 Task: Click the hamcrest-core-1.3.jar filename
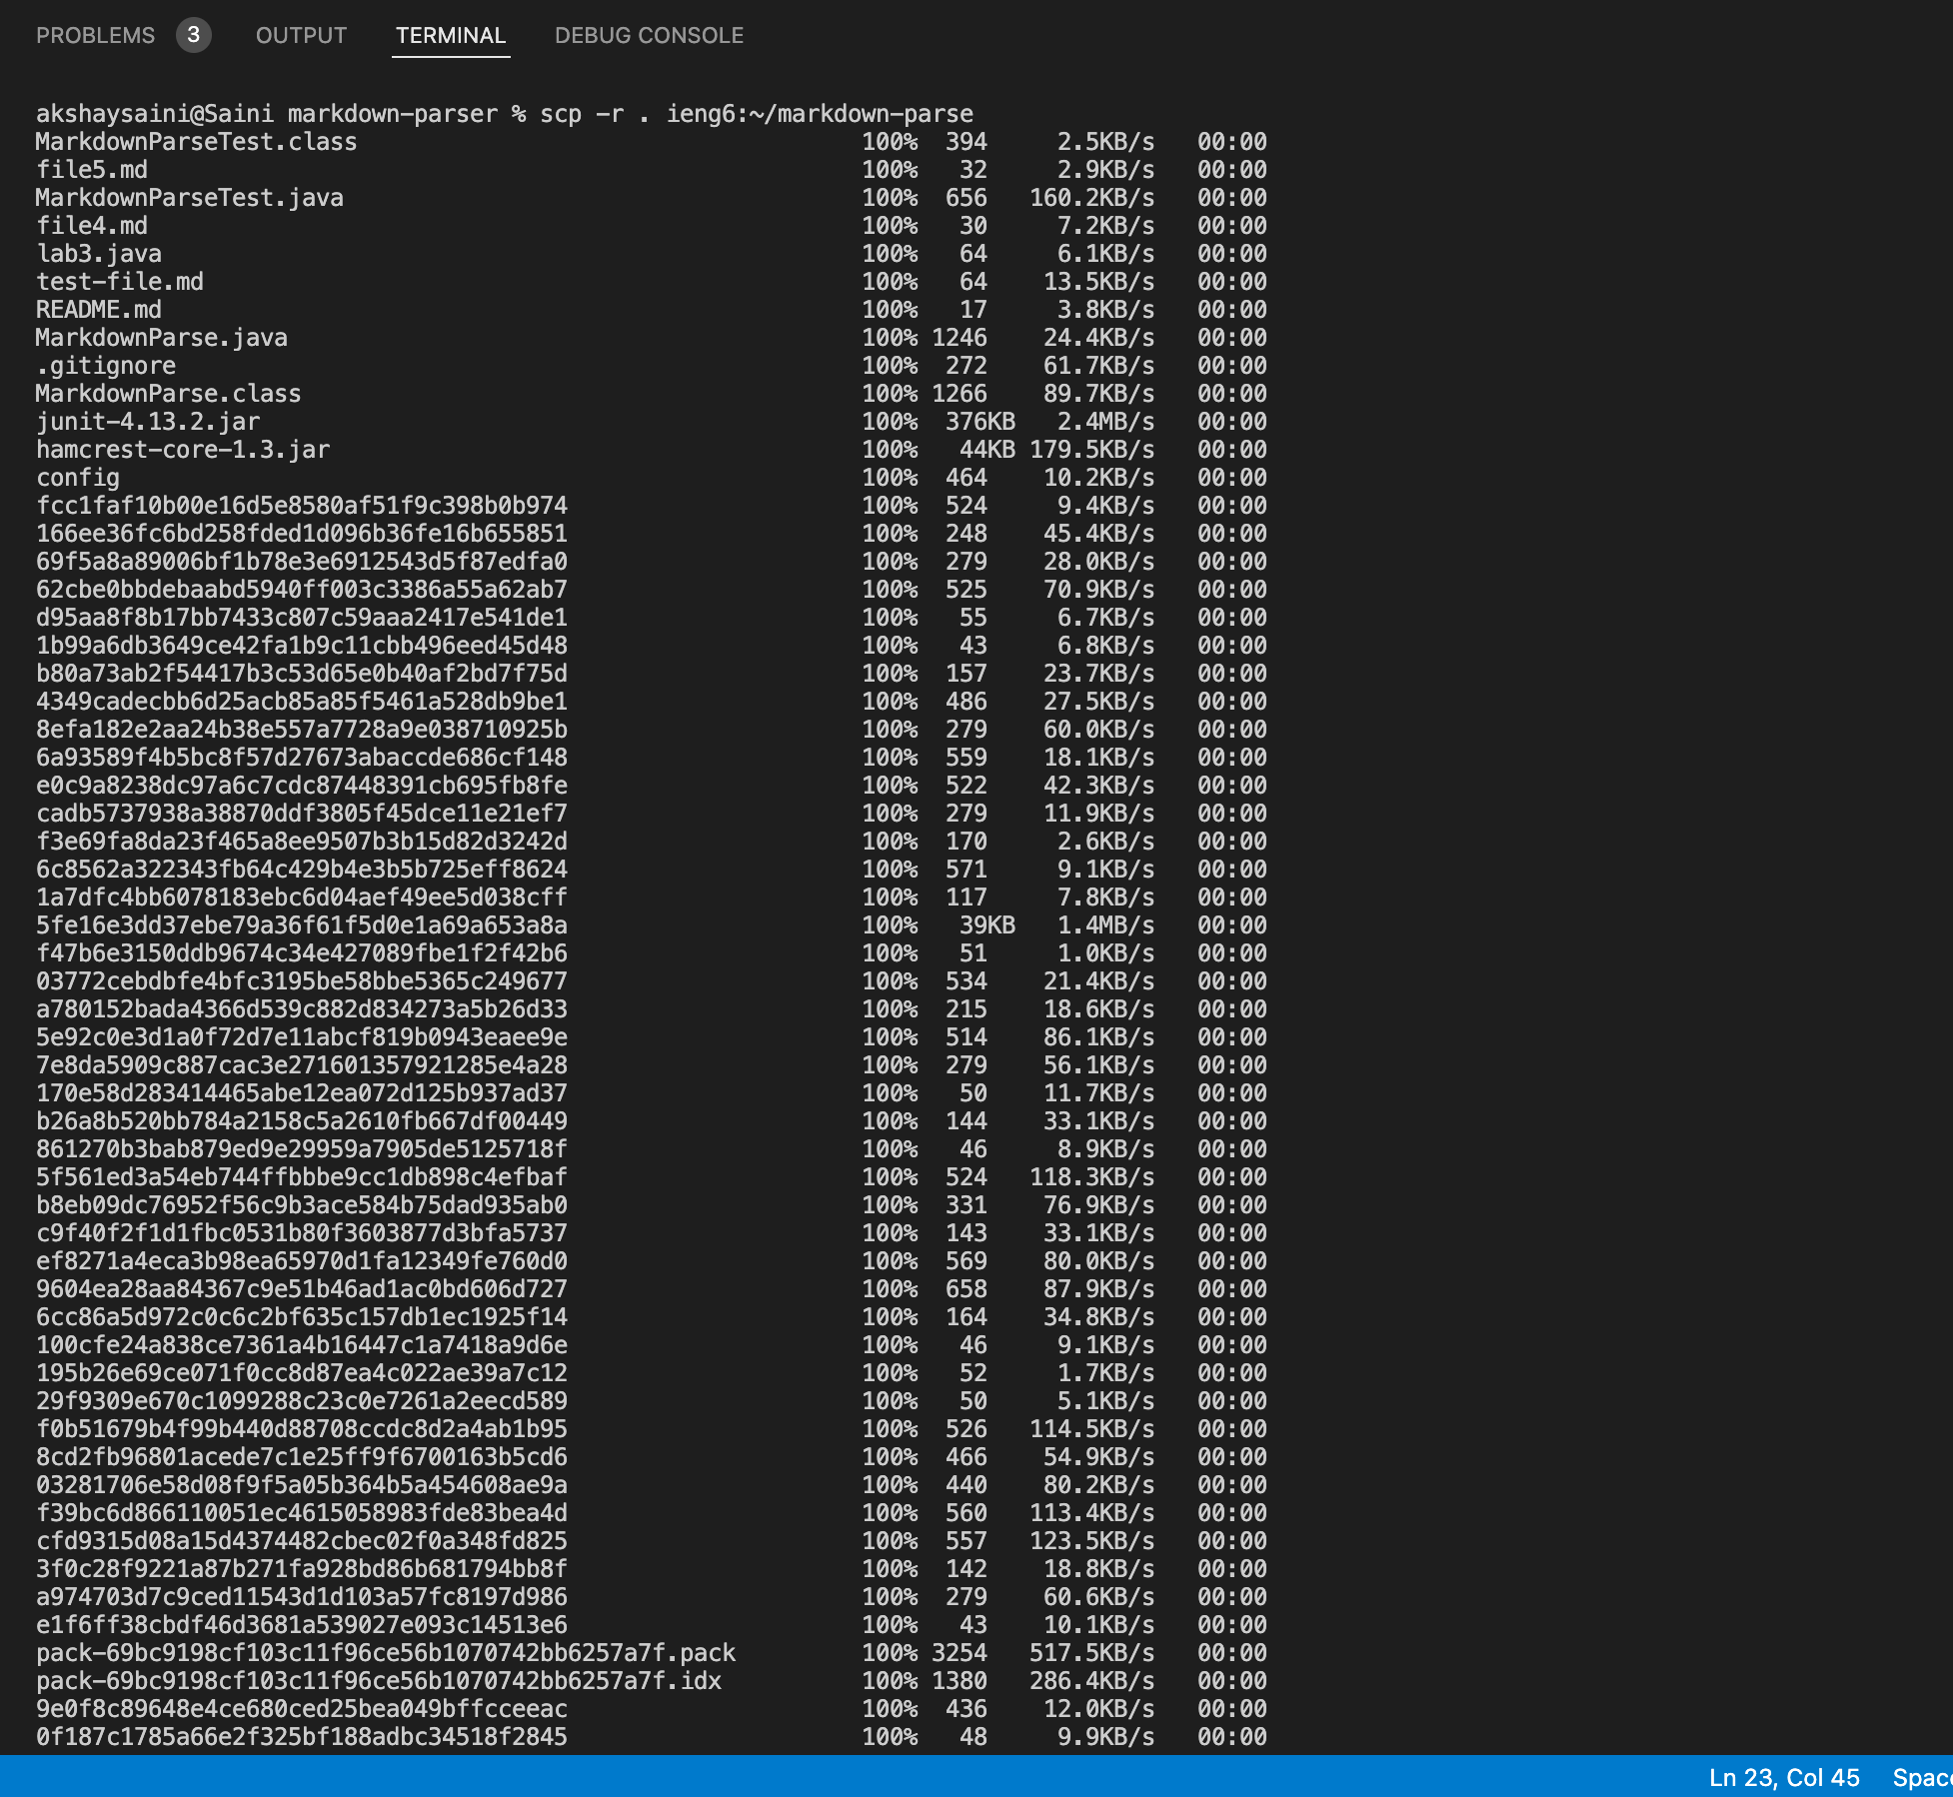click(180, 450)
